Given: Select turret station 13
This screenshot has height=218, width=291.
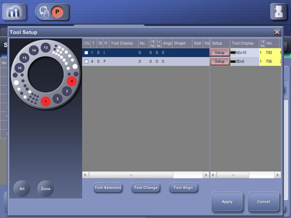Looking at the screenshot, I should pyautogui.click(x=45, y=48).
